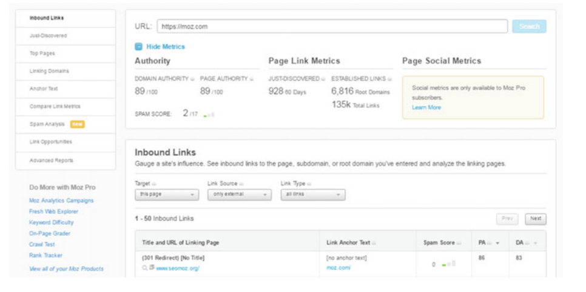Screen dimensions: 586x292
Task: Click the '135k Total Links' value
Action: (x=355, y=105)
